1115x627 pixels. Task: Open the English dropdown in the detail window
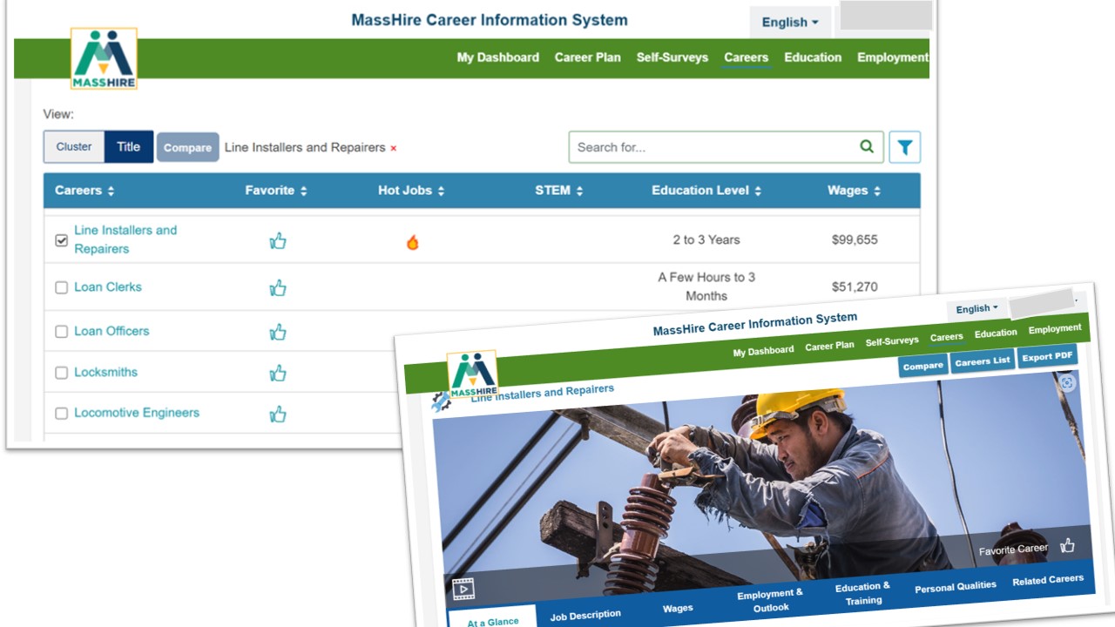[977, 309]
